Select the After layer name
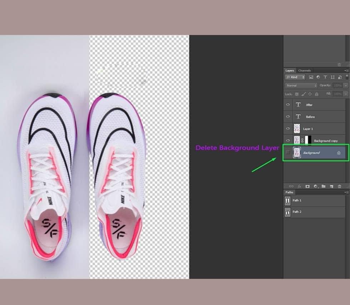350x305 pixels. tap(309, 105)
